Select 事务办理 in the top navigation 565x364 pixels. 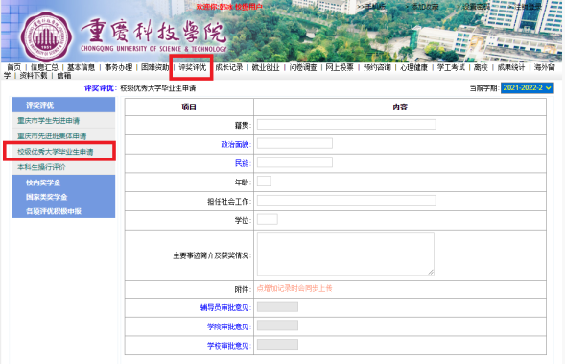pos(118,67)
